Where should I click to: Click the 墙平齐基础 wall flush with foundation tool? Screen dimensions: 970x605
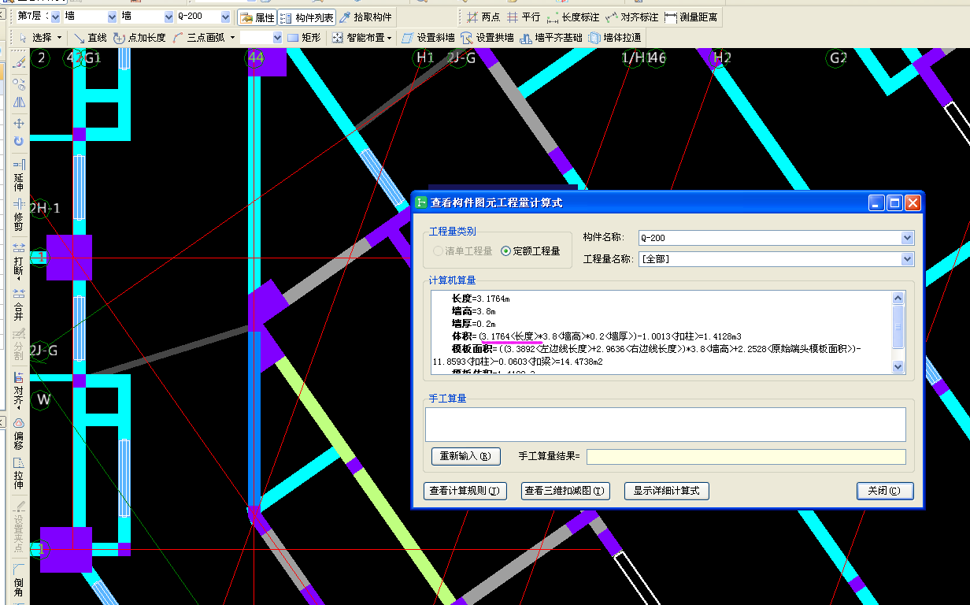[551, 38]
